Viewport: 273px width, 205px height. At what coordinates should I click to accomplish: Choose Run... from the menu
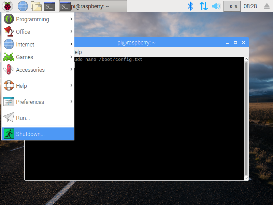38,118
